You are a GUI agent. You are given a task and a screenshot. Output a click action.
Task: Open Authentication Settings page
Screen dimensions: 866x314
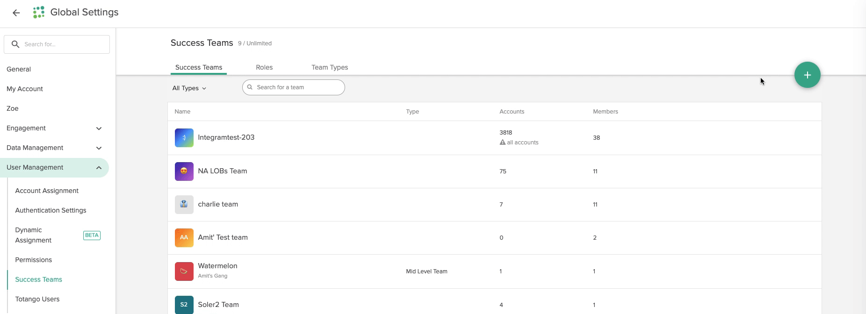51,210
